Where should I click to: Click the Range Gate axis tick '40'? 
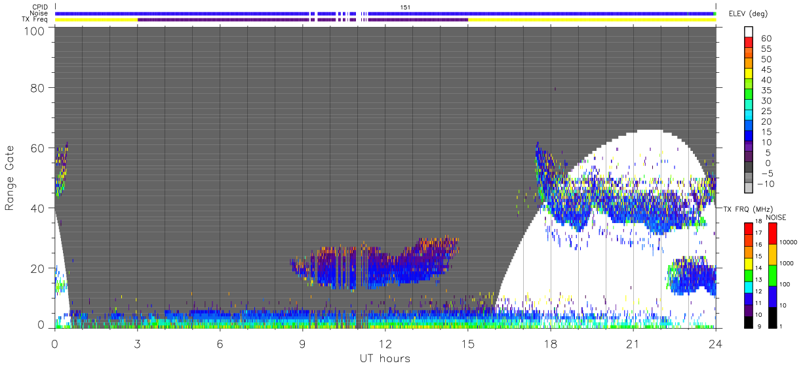coord(37,208)
